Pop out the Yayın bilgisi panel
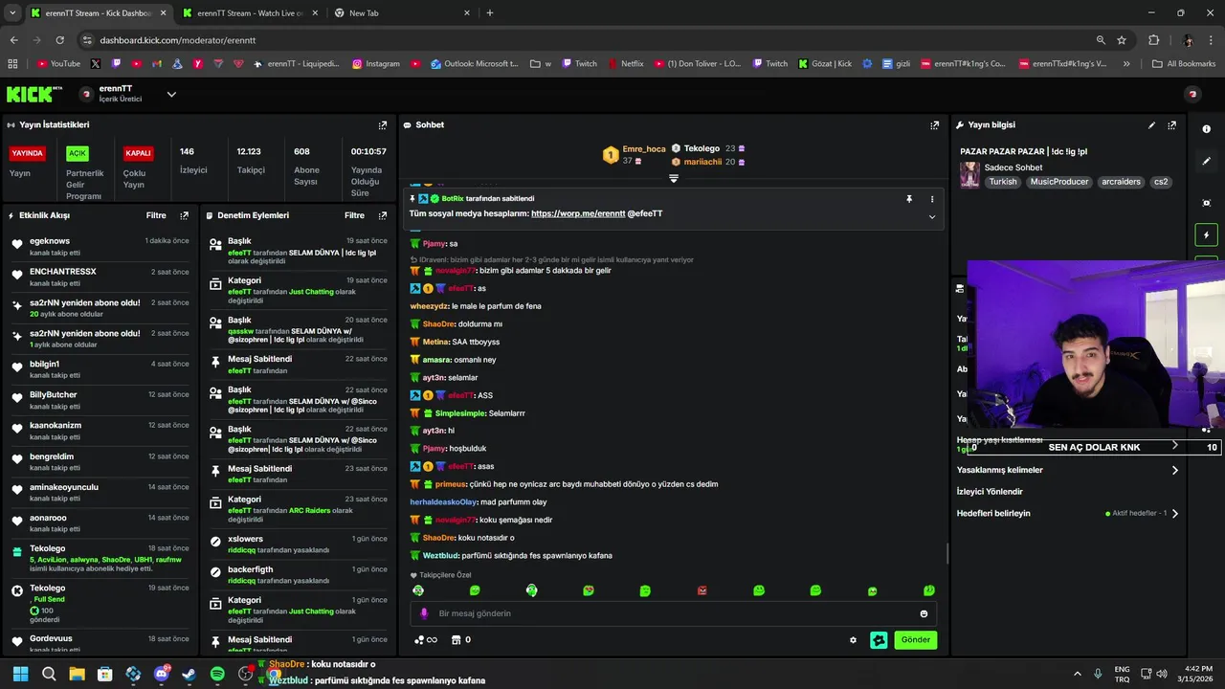 1171,125
